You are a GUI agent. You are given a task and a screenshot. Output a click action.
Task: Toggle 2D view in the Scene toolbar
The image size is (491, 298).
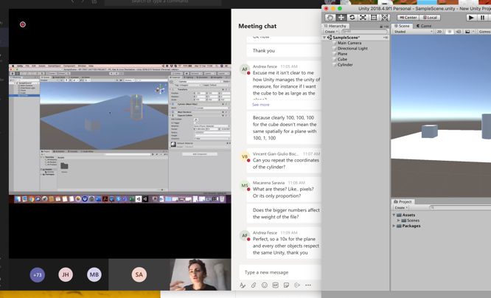pyautogui.click(x=439, y=32)
